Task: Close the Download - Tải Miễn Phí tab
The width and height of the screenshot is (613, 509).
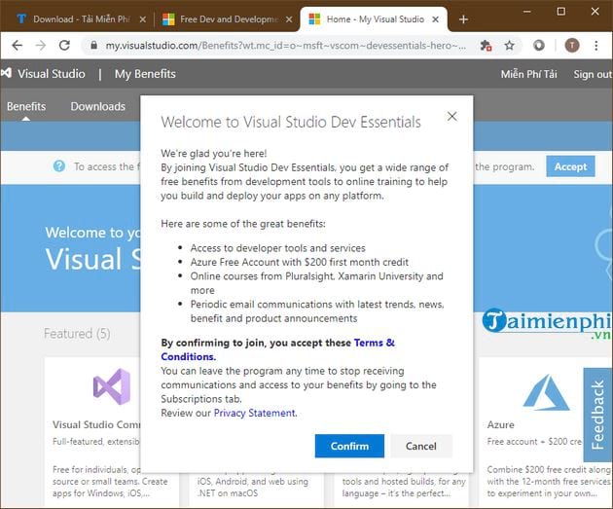Action: pos(143,19)
